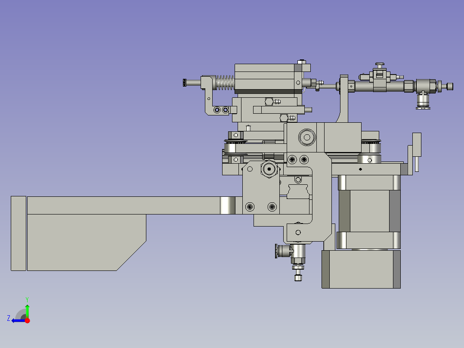Select the end plug at the far right of the pipe
The image size is (464, 348).
point(450,87)
